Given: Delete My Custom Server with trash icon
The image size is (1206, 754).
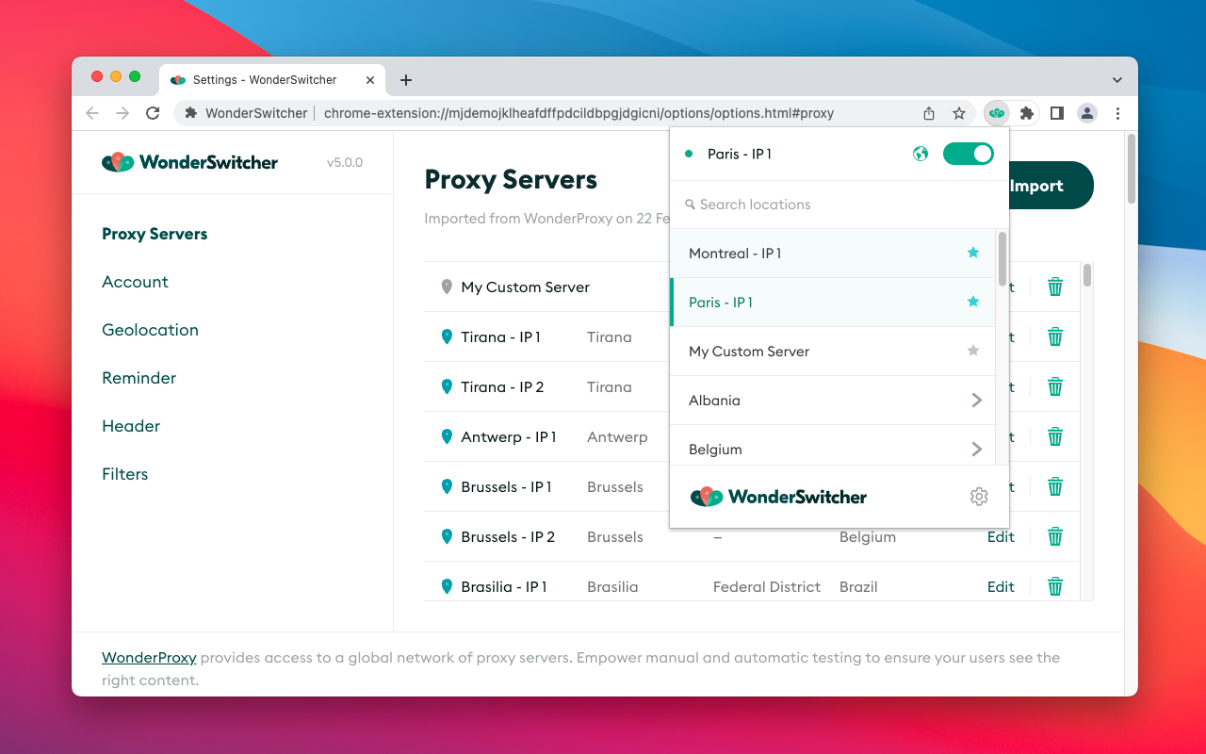Looking at the screenshot, I should [x=1055, y=287].
